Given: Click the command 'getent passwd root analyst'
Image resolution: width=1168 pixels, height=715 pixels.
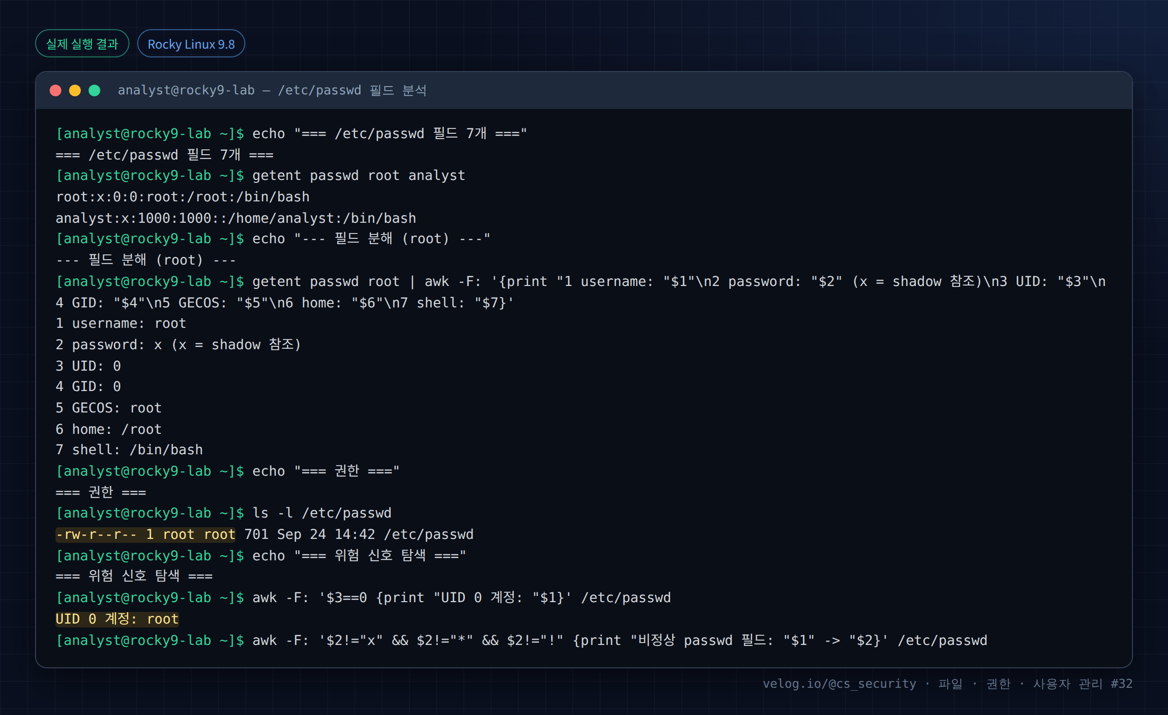Looking at the screenshot, I should [x=359, y=176].
